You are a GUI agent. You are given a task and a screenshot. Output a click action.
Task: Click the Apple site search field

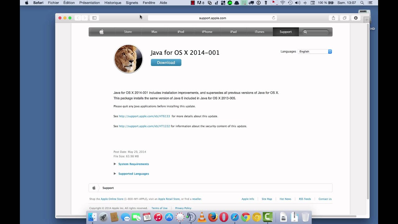pos(316,32)
